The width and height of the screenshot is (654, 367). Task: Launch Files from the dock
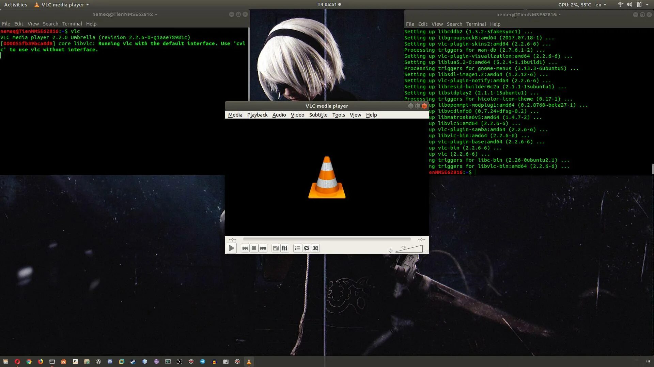(x=6, y=362)
